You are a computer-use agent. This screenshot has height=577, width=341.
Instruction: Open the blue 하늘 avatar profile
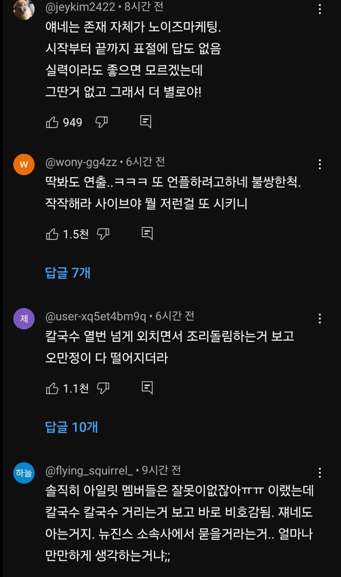tap(24, 473)
